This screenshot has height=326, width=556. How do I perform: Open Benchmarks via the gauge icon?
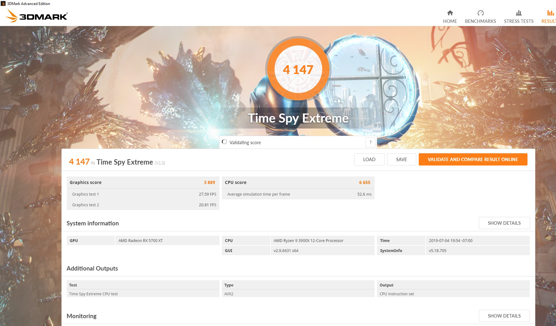(x=480, y=13)
